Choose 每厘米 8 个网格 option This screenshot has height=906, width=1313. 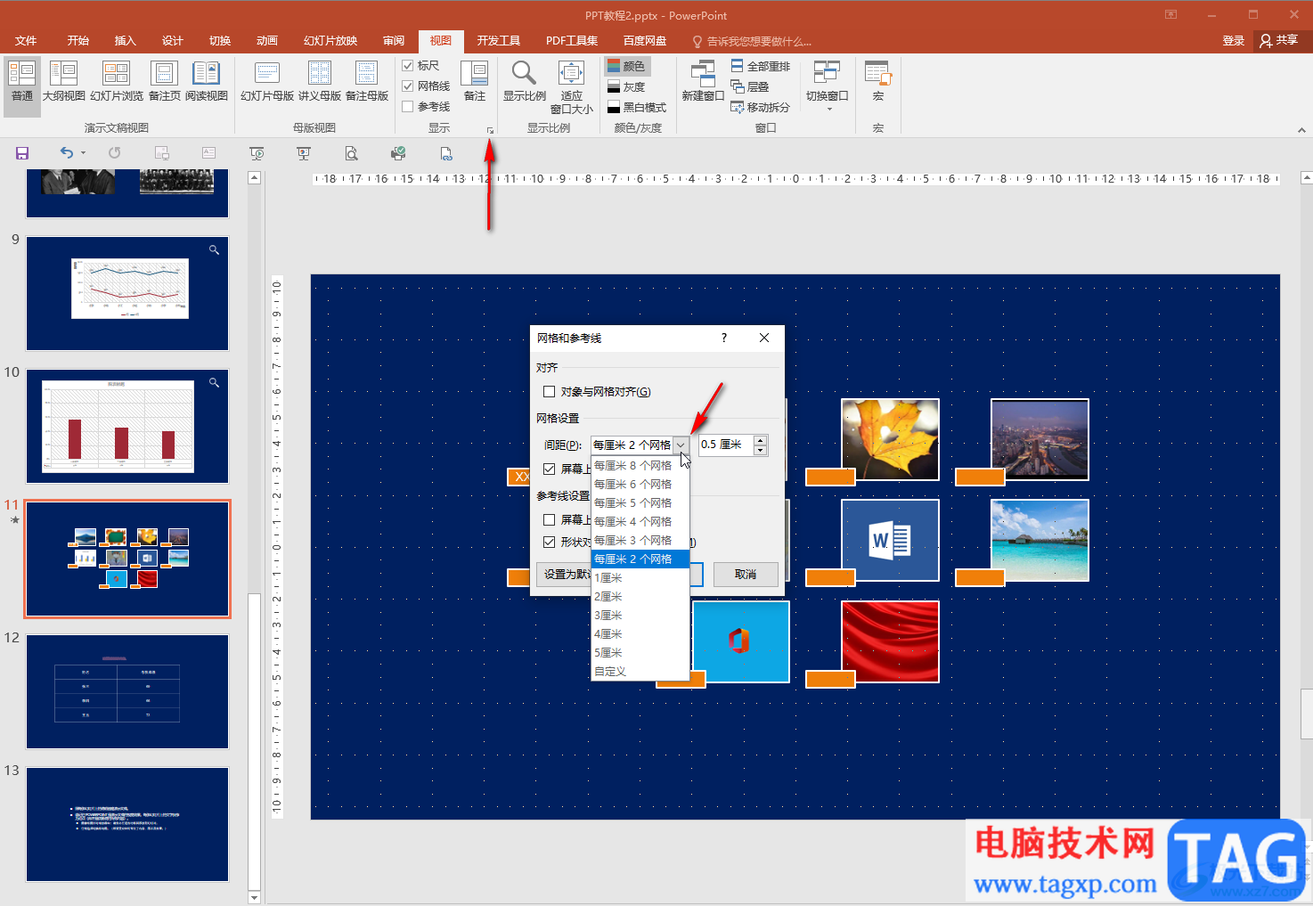pos(640,465)
